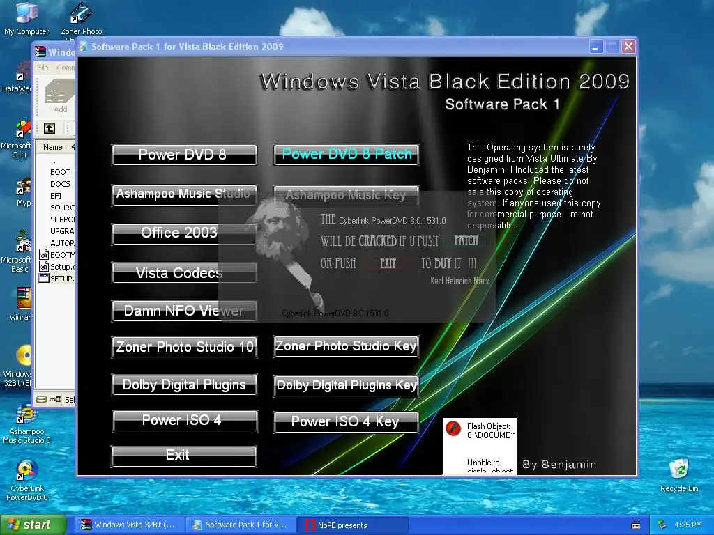Click WinRAR Add toolbar icon
This screenshot has height=535, width=714.
60,96
